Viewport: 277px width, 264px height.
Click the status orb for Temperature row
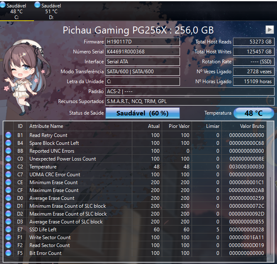[8, 166]
